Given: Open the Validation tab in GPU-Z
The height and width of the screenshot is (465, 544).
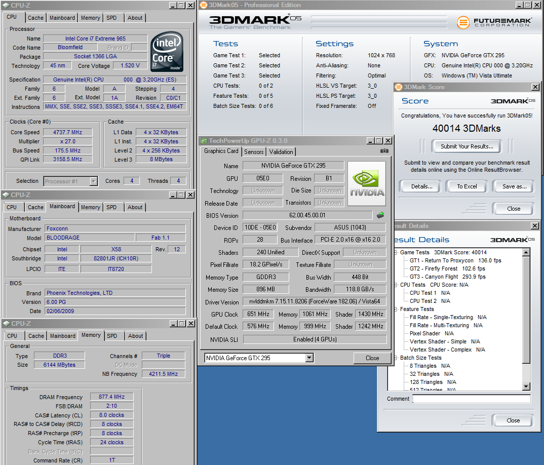Looking at the screenshot, I should pyautogui.click(x=281, y=151).
